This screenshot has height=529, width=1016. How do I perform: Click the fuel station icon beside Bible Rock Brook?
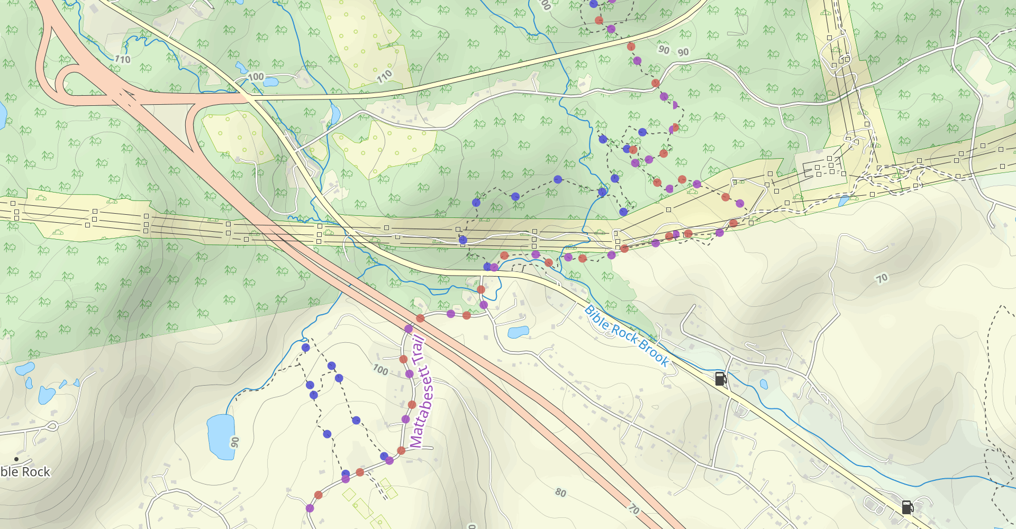[x=720, y=379]
